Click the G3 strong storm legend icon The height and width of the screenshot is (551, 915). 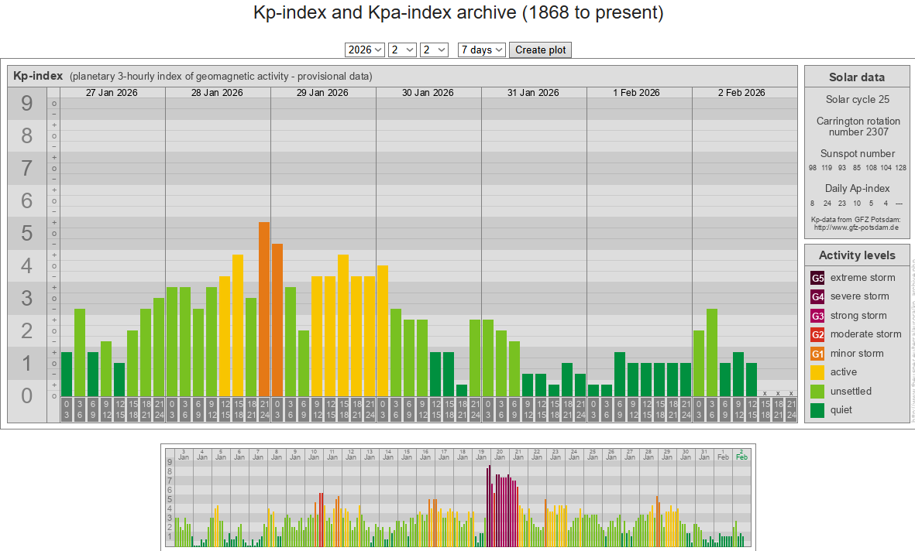coord(817,316)
